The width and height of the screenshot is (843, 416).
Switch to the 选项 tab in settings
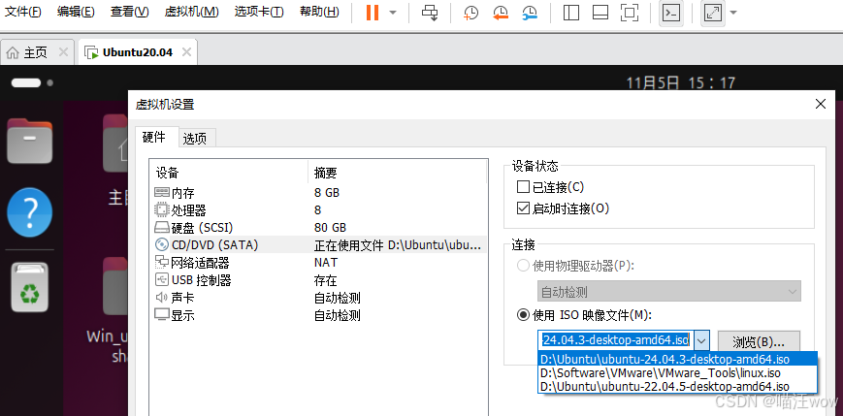pos(195,139)
